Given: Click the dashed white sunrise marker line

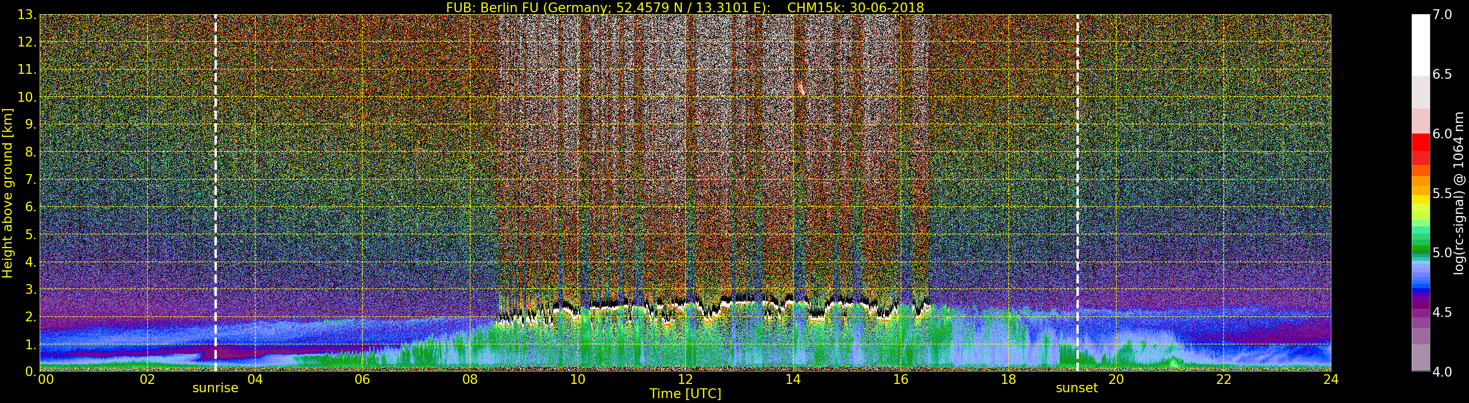Looking at the screenshot, I should pos(215,193).
